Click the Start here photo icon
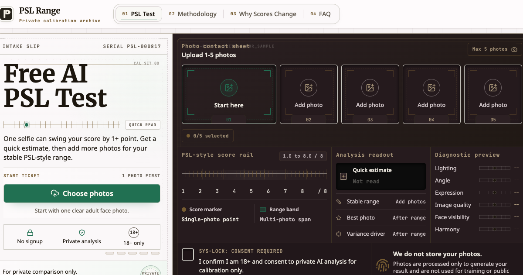This screenshot has height=275, width=523. tap(229, 88)
